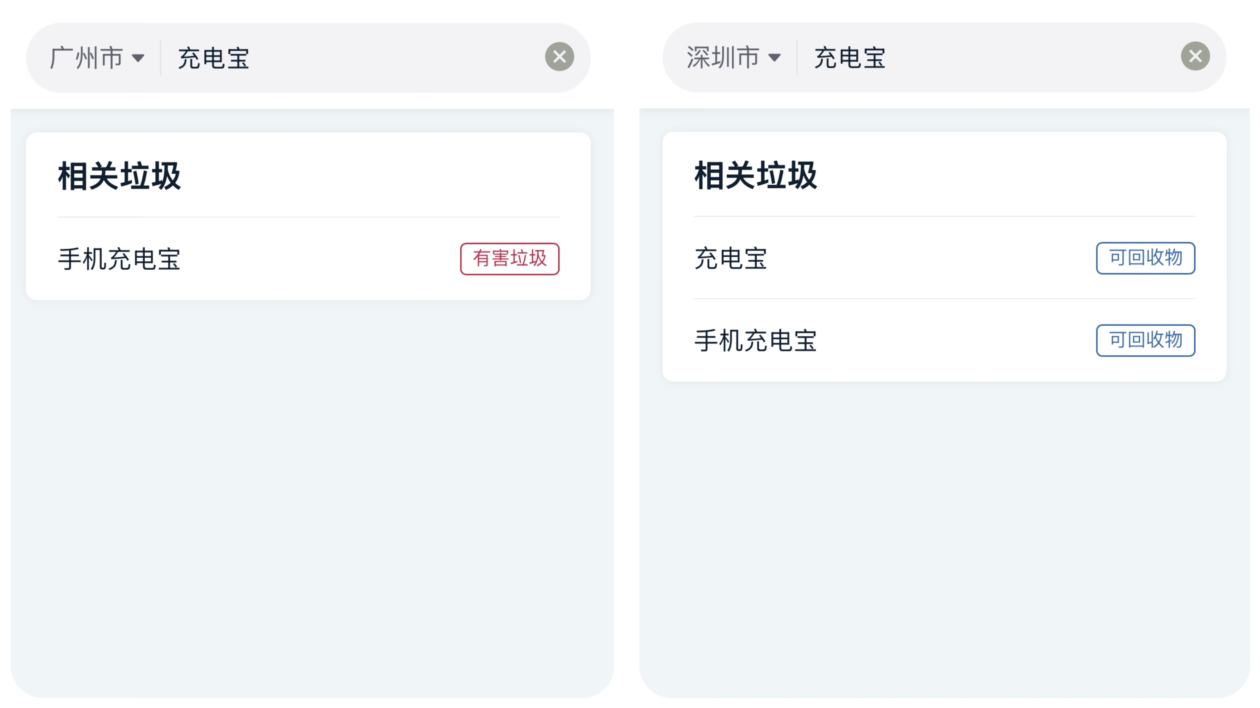
Task: Click 相关垃圾 heading in left card
Action: click(x=119, y=176)
